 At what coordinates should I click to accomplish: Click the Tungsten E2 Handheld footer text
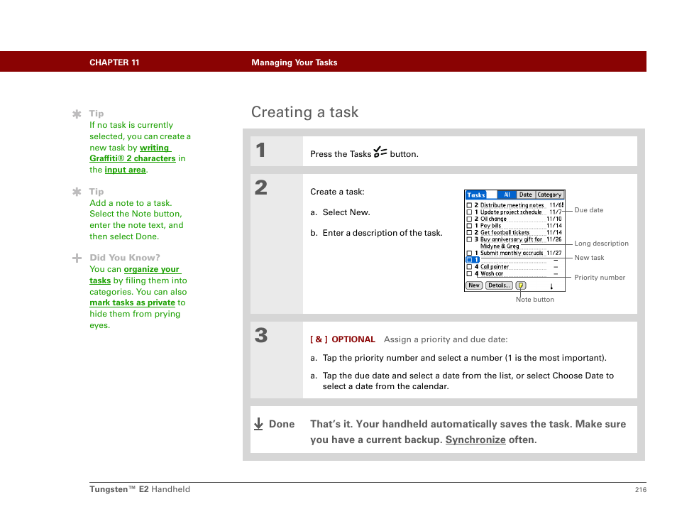[140, 489]
